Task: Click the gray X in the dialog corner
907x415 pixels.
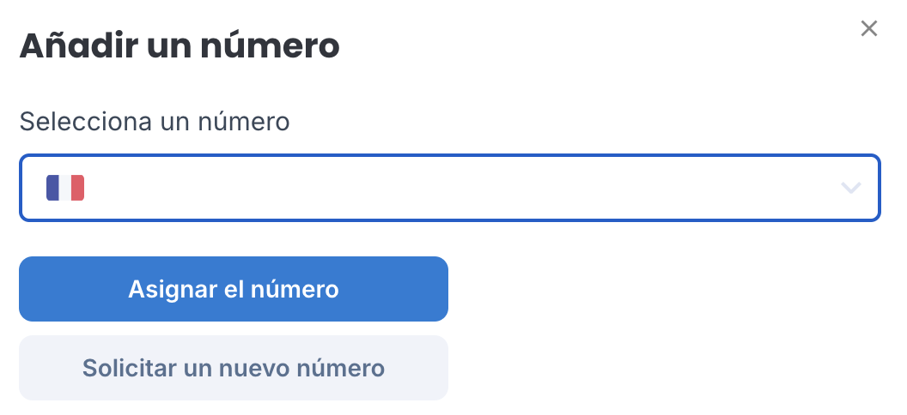Action: coord(869,28)
